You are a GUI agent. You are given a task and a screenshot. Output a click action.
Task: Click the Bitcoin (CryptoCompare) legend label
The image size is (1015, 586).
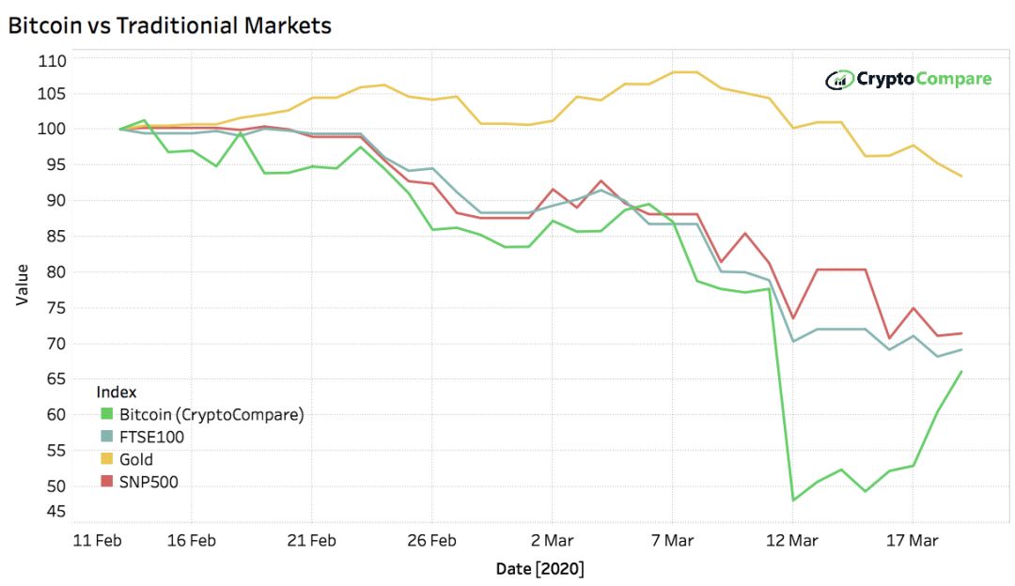211,414
